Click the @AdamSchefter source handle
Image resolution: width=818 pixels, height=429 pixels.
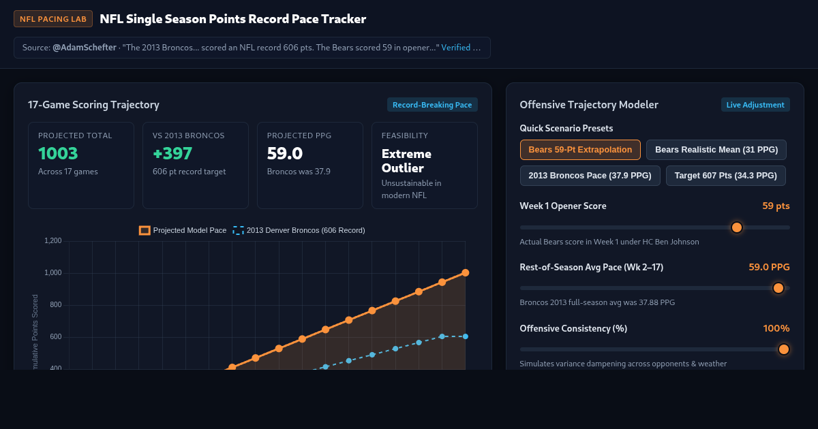coord(84,48)
